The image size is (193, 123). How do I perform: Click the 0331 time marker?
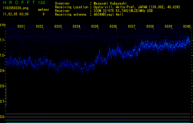click(21, 26)
